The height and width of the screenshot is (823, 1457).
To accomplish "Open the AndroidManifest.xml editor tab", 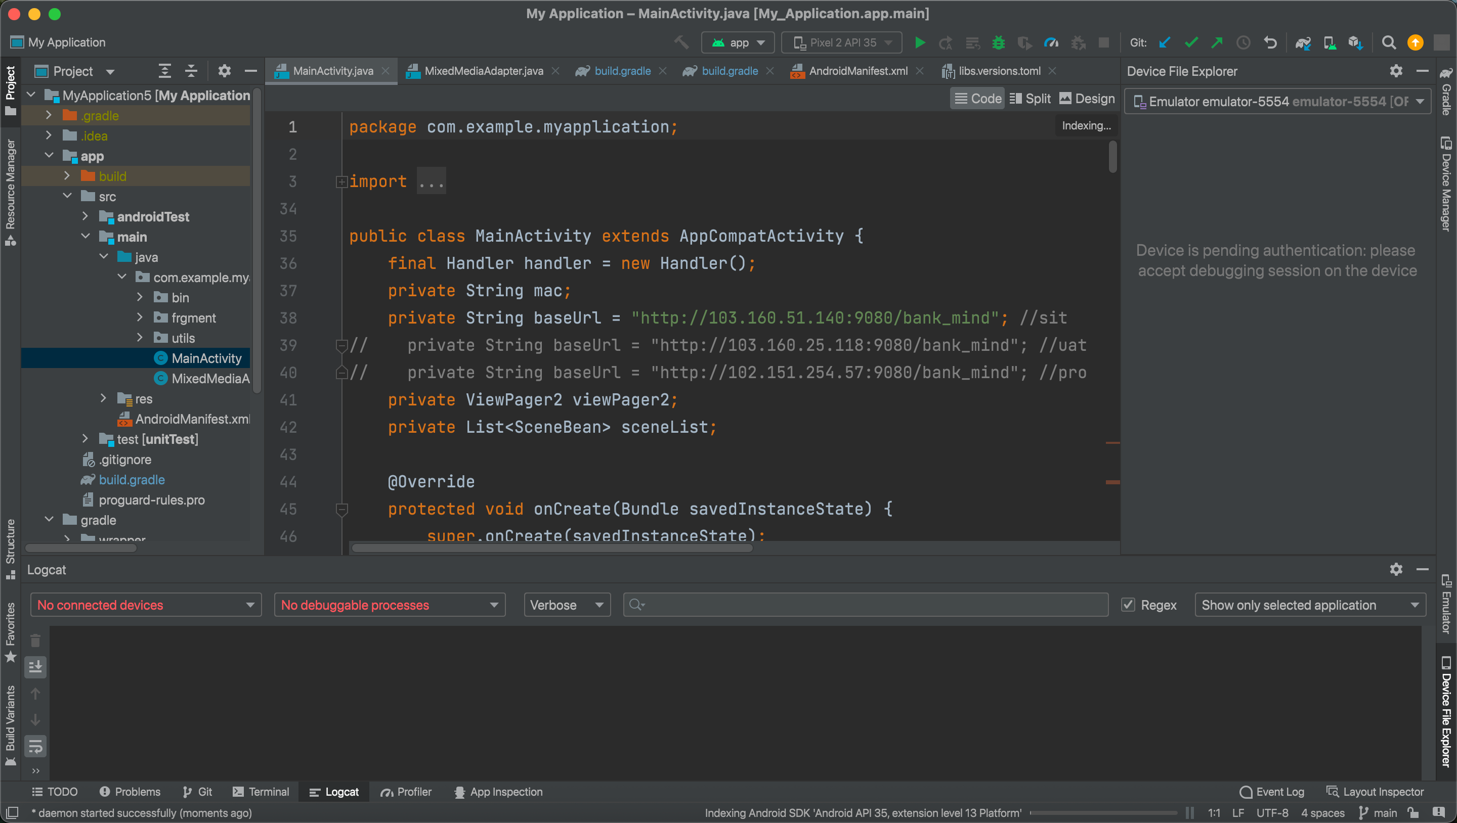I will pyautogui.click(x=858, y=71).
